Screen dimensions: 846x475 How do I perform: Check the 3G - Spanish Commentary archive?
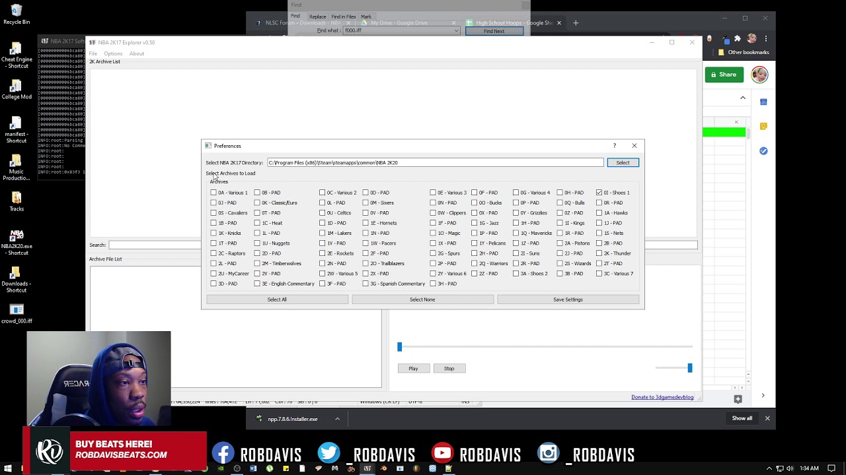[365, 284]
